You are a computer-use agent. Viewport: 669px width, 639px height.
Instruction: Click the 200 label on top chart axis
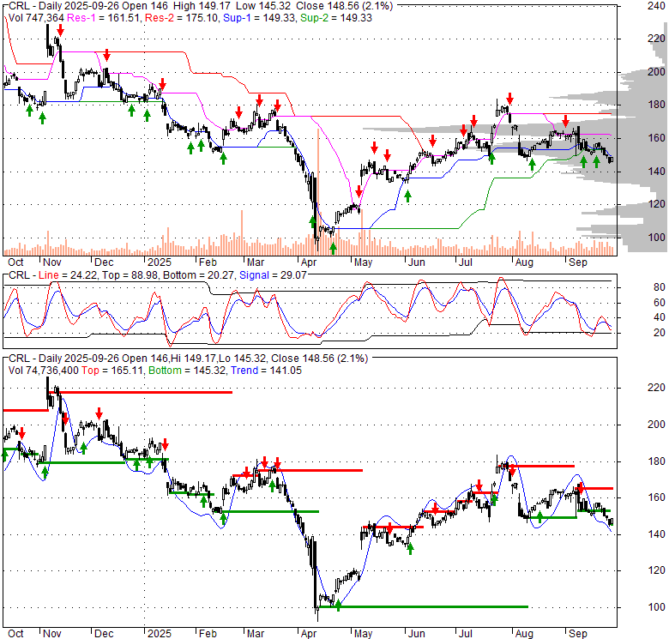click(x=656, y=72)
